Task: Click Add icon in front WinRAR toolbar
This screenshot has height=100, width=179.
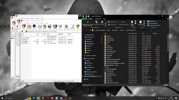Action: point(23,27)
